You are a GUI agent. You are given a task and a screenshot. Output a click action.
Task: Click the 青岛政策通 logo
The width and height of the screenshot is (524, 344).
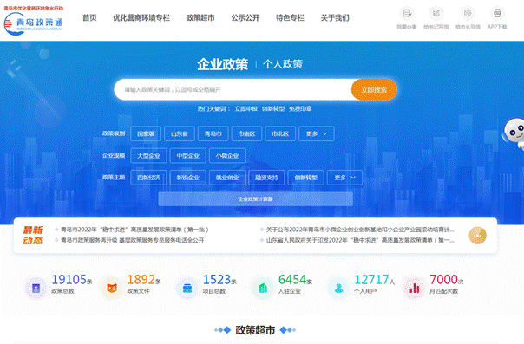[34, 21]
